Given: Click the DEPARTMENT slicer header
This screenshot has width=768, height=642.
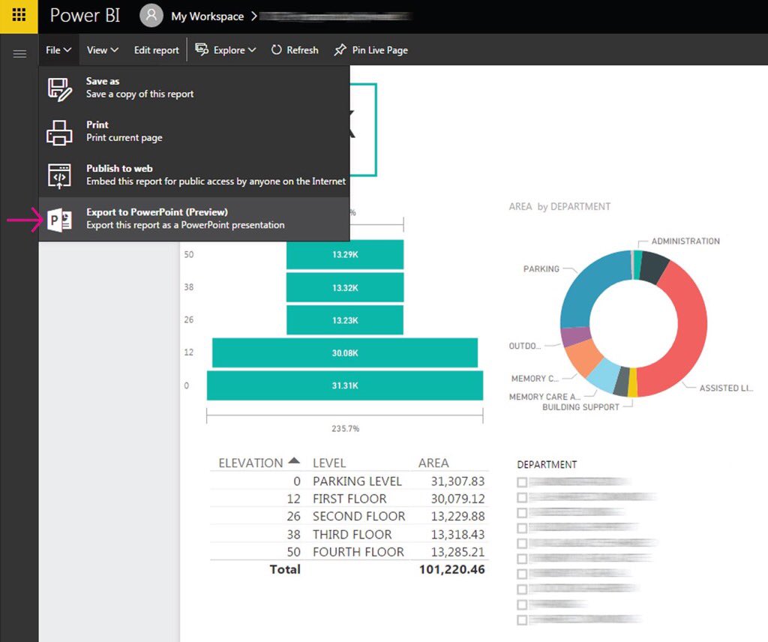Looking at the screenshot, I should coord(547,465).
